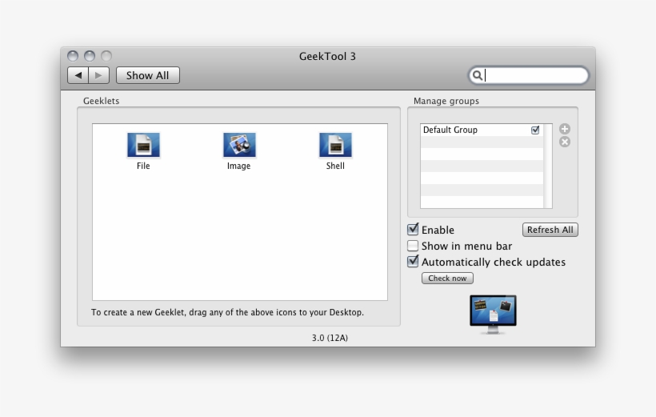Select the File geeklet icon
The width and height of the screenshot is (656, 417).
(x=143, y=146)
